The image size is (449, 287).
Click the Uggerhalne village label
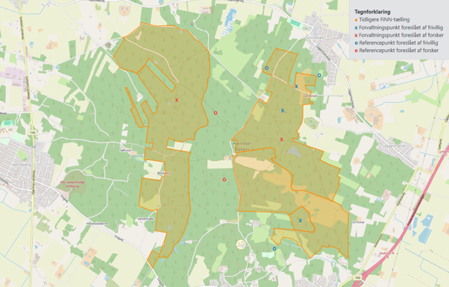(x=395, y=146)
